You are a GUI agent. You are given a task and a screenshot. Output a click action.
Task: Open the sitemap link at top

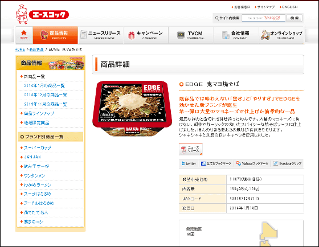(264, 7)
